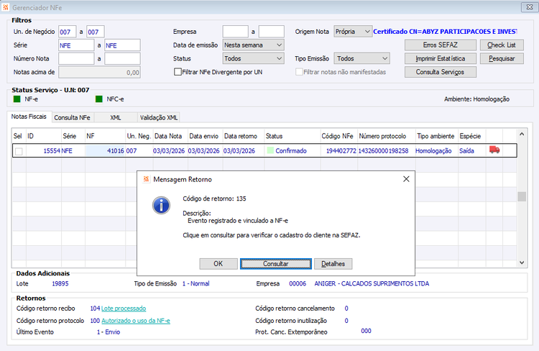The image size is (539, 351).
Task: Click protocol number 143260000198258
Action: 384,151
